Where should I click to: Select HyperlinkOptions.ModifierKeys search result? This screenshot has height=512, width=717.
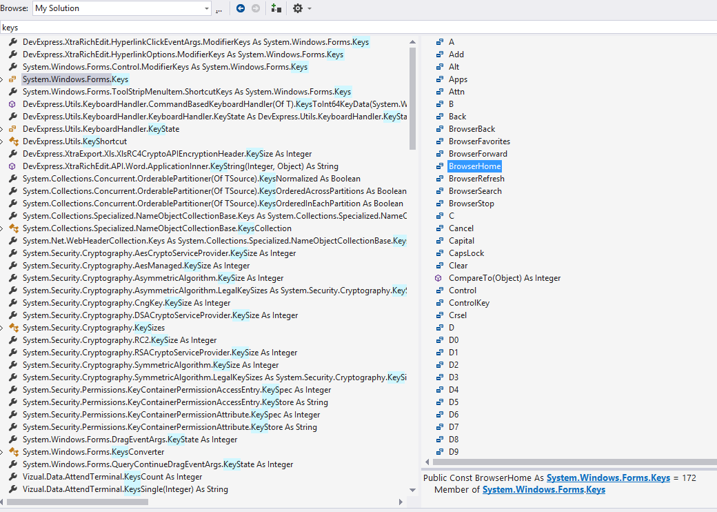[x=183, y=55]
